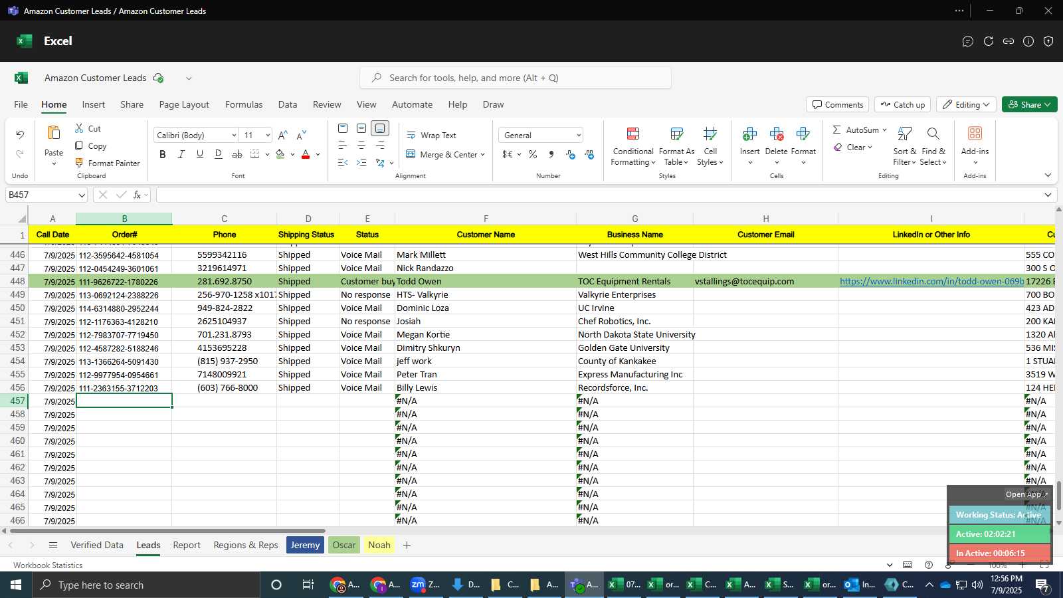Open the Insert ribbon tab

click(x=94, y=104)
